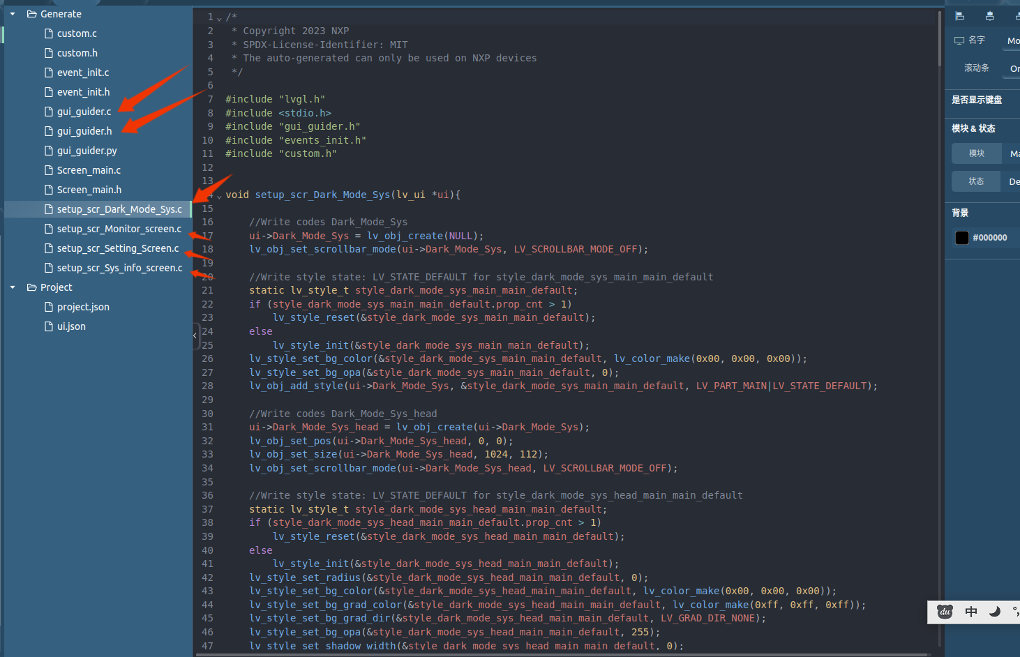This screenshot has width=1020, height=657.
Task: Click the Baidu bear input method icon
Action: 945,612
